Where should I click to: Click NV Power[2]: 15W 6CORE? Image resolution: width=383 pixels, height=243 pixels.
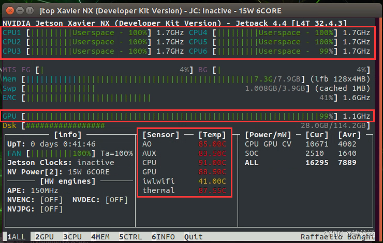pyautogui.click(x=58, y=172)
